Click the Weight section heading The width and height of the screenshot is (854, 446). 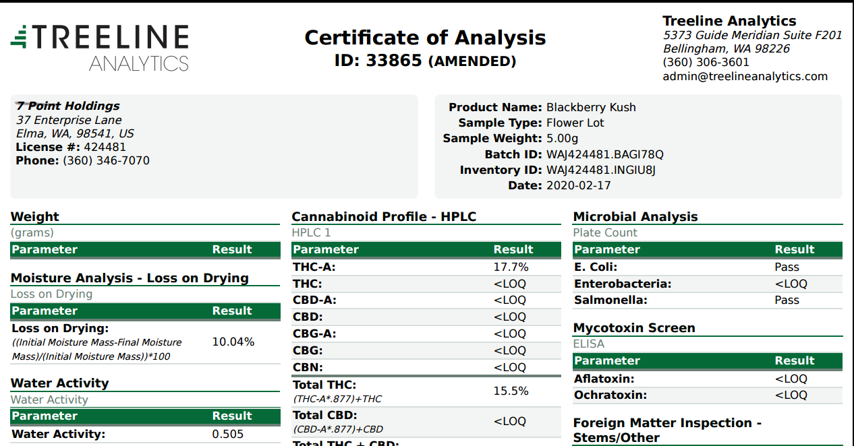pos(35,216)
